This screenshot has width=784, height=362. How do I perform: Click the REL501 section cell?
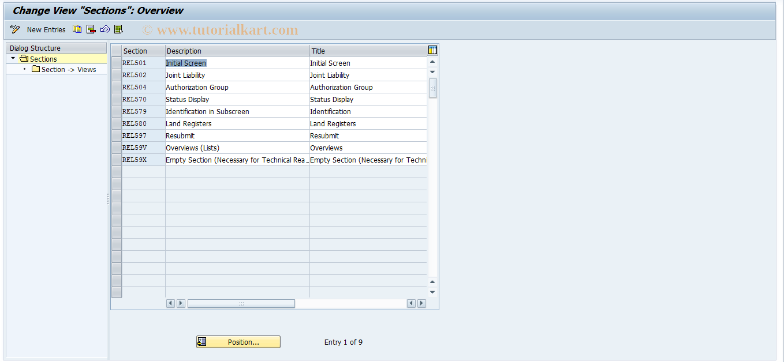coord(143,63)
